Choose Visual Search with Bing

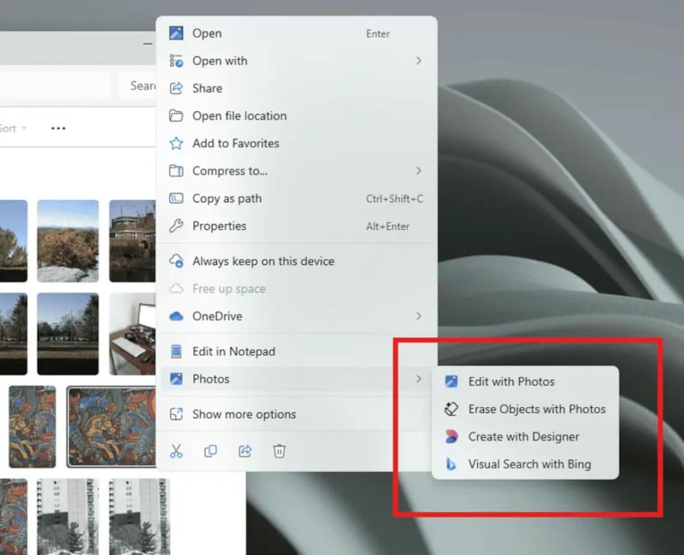(528, 463)
